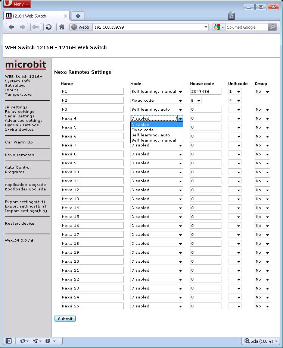283x348 pixels.
Task: Choose Self learning, manual option
Action: 156,140
